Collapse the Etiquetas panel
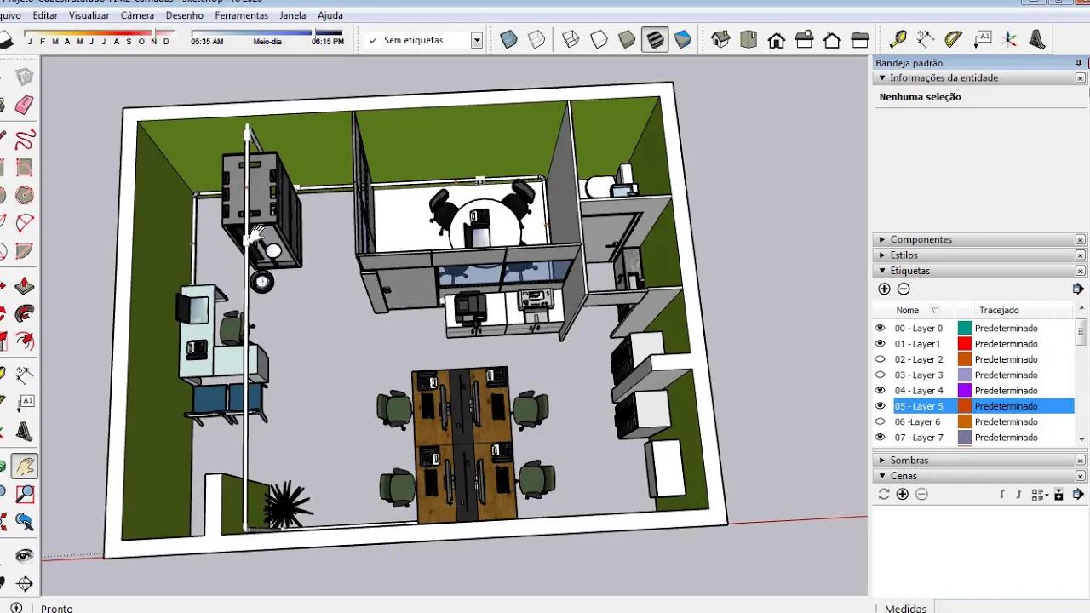Screen dimensions: 1090x613 tap(882, 271)
